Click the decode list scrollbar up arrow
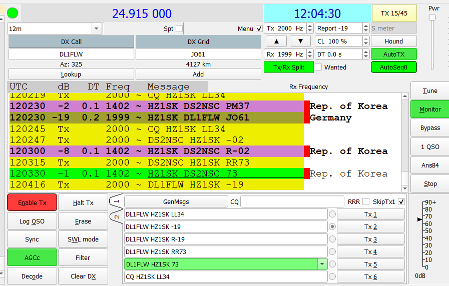Viewport: 449px width, 286px height. [405, 96]
